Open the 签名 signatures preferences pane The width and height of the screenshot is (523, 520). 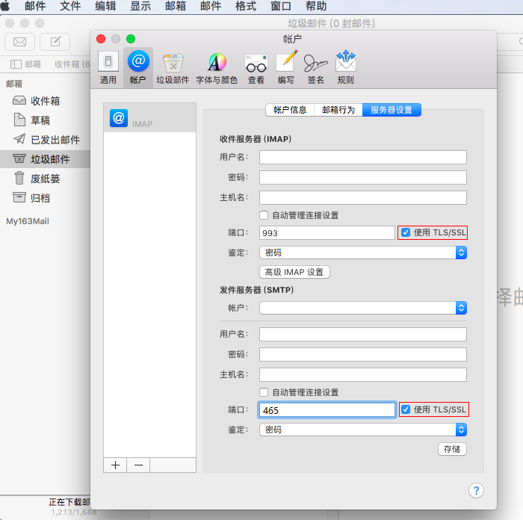[315, 68]
